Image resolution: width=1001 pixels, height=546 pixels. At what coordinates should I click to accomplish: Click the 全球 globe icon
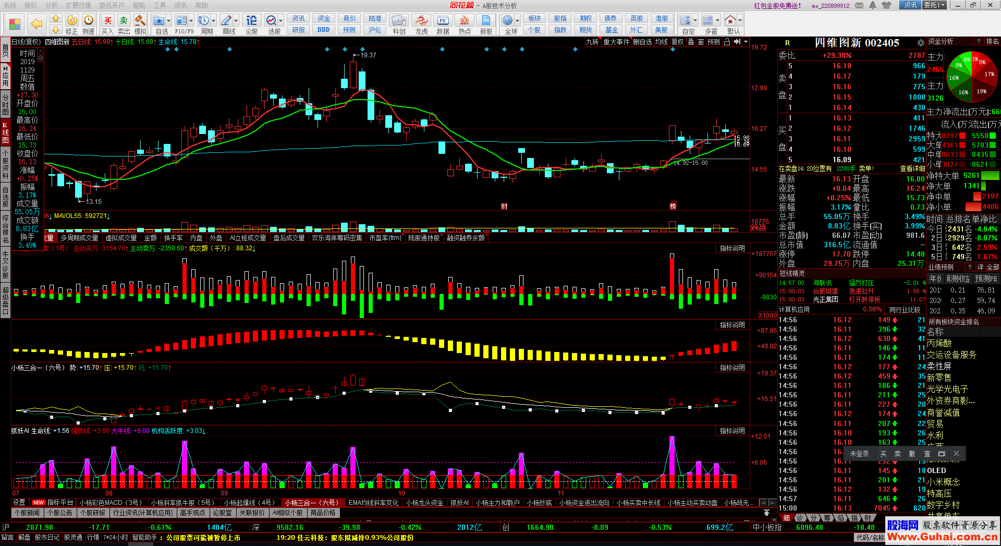508,25
